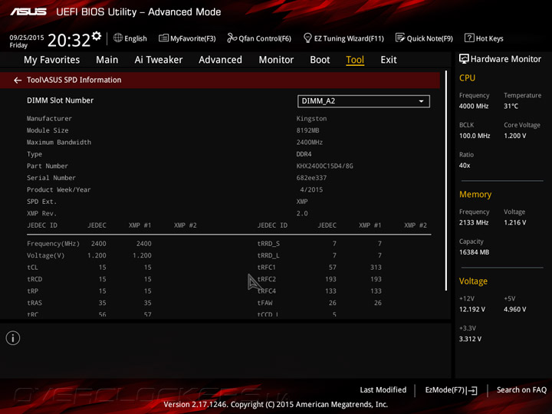Click the 2.0 XMP Rev. value
Viewport: 552px width, 414px height.
[302, 213]
